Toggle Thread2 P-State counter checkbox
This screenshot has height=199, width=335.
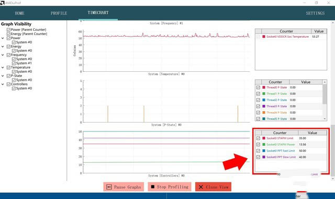[258, 100]
